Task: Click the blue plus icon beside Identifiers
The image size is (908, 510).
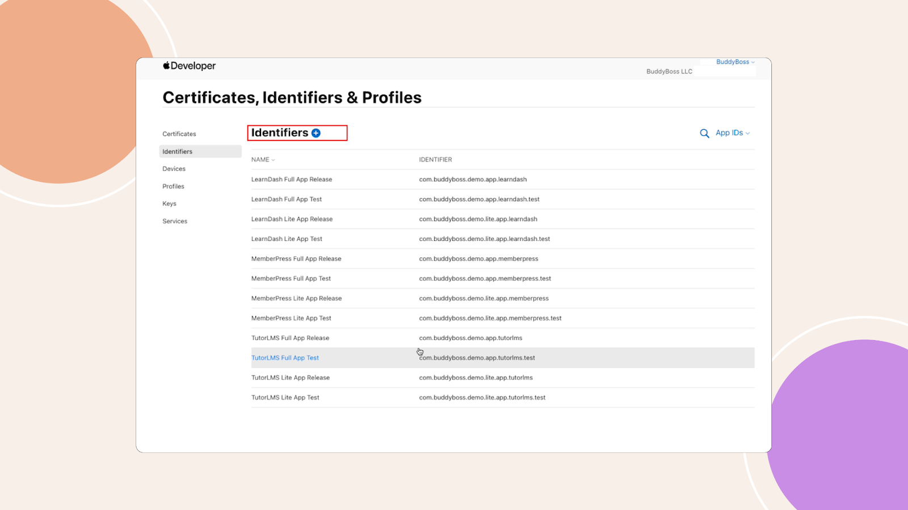Action: [316, 133]
